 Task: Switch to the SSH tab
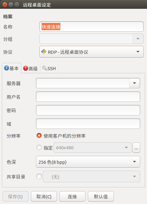coord(49,68)
